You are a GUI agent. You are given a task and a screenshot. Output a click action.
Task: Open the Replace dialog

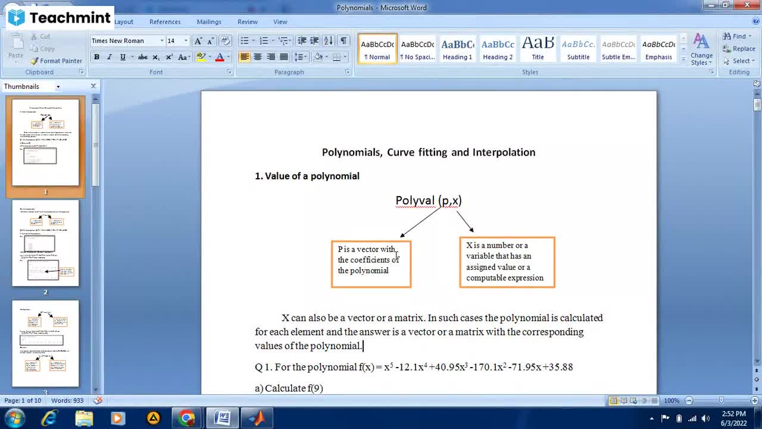739,49
